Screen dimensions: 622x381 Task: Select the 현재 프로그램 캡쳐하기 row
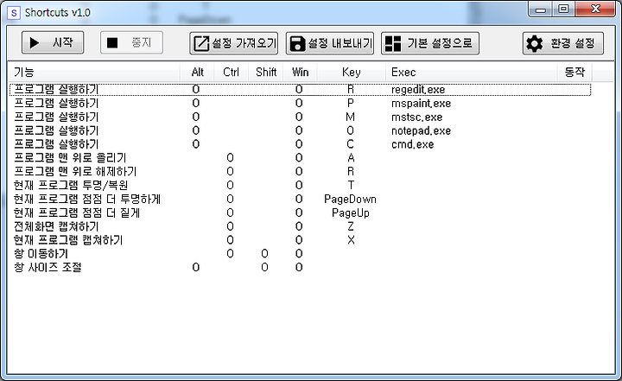tap(300, 240)
